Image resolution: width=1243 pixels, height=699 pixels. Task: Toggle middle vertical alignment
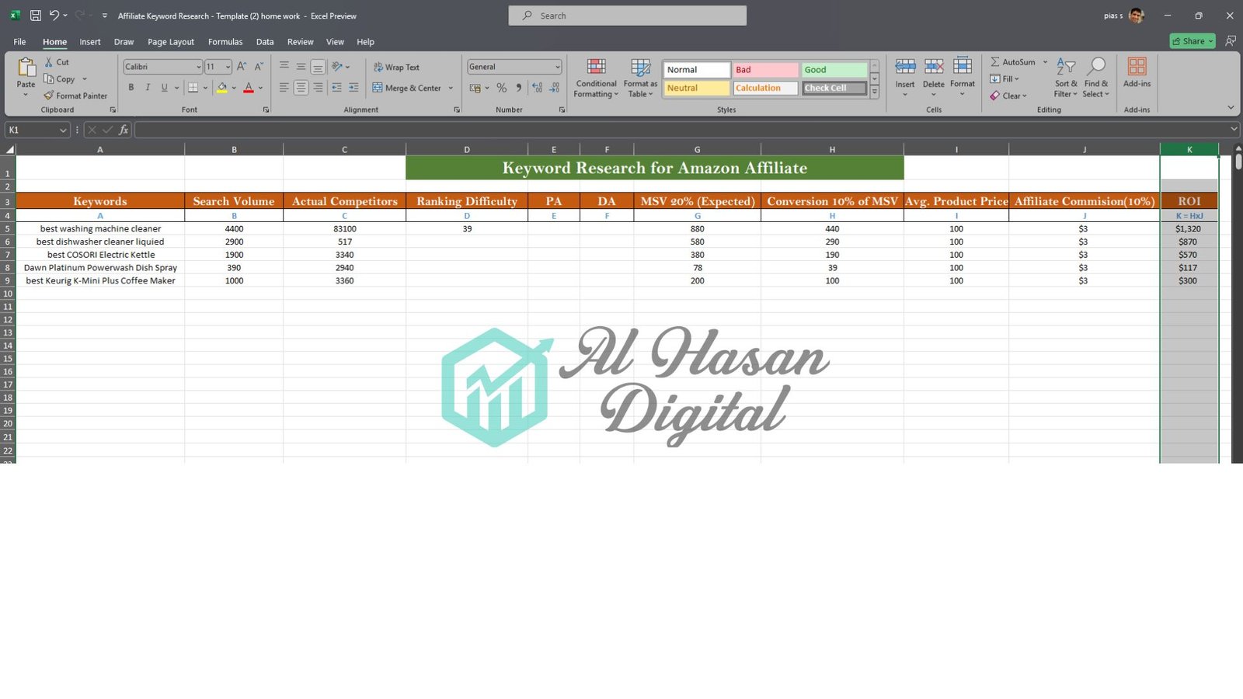click(x=301, y=67)
